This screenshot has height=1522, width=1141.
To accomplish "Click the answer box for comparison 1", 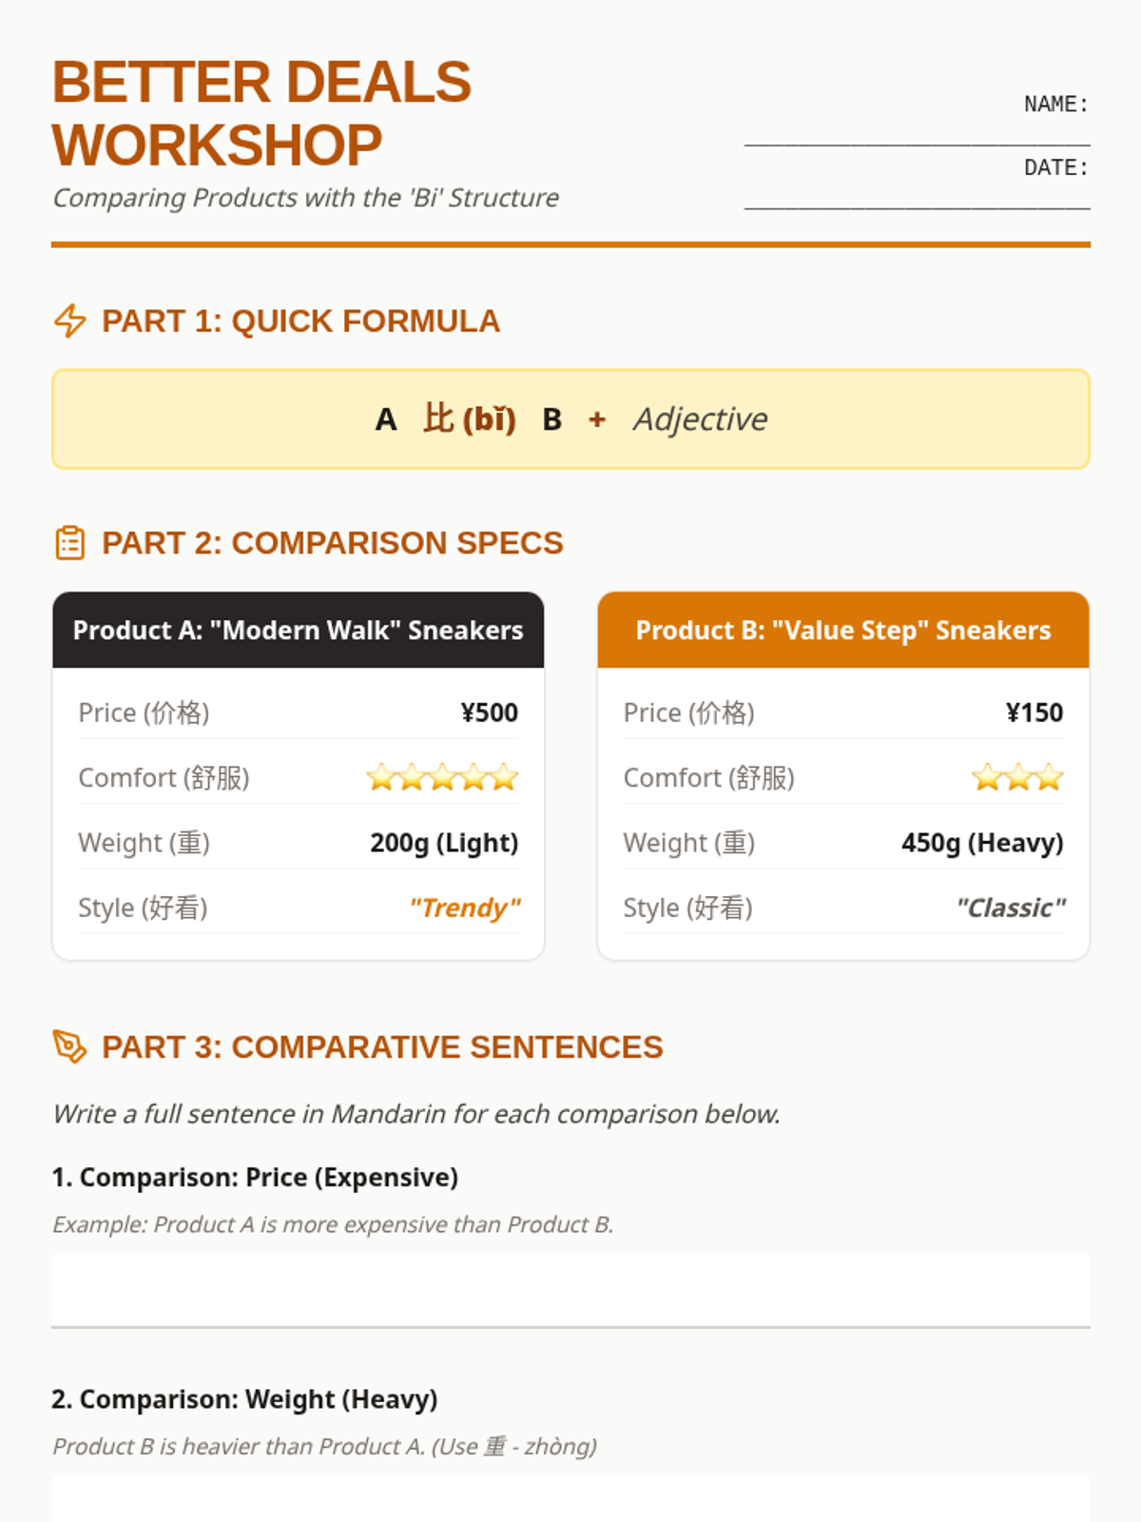I will pyautogui.click(x=570, y=1290).
